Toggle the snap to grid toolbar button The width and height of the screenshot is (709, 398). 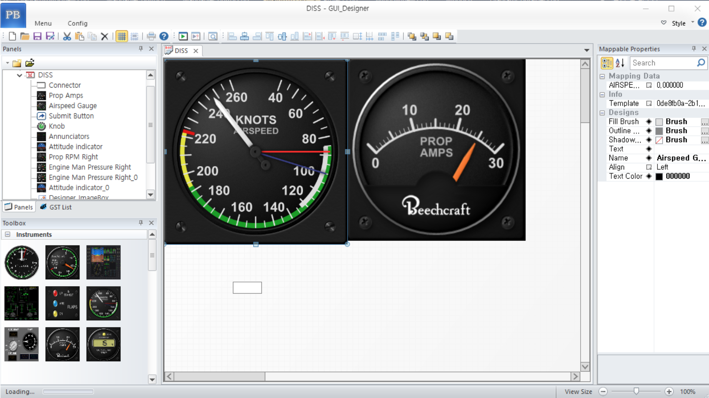tap(135, 36)
